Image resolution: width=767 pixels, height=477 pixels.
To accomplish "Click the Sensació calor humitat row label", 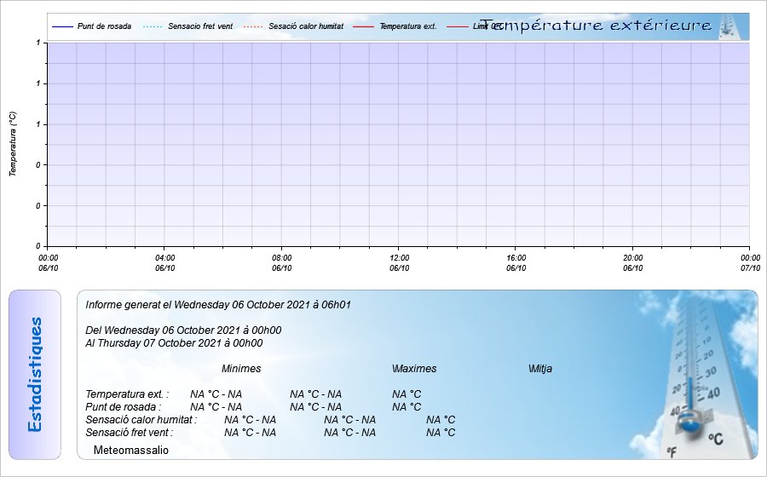I will [141, 419].
